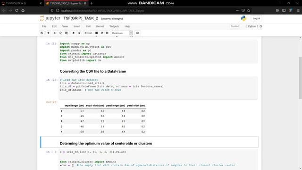Open the browser library icon
The height and width of the screenshot is (170, 302).
[x=277, y=10]
